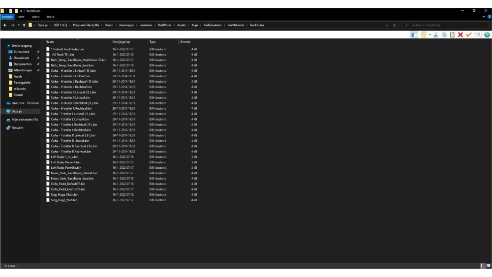Open the address bar history dropdown
The image size is (492, 277).
[387, 25]
